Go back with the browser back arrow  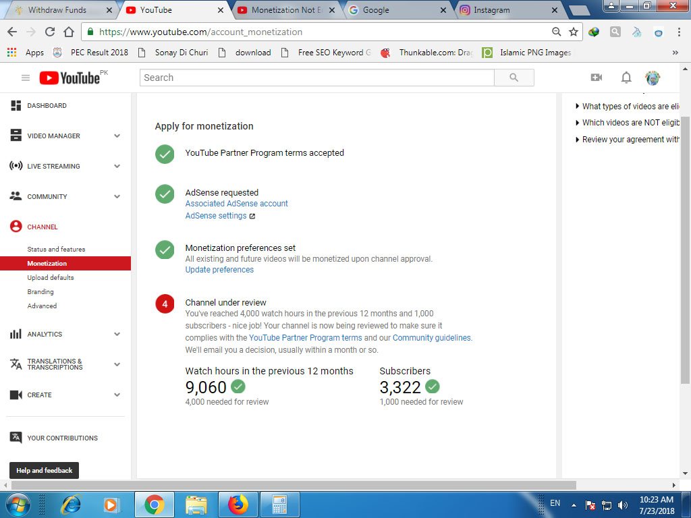click(12, 31)
